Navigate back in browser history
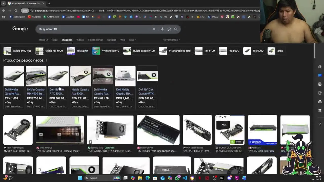The height and width of the screenshot is (182, 324). [4, 11]
